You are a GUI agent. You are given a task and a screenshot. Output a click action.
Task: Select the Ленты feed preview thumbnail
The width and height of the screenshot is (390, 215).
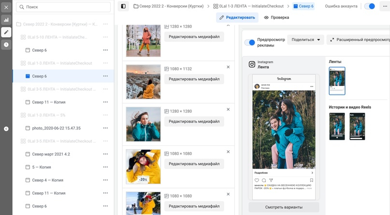337,81
